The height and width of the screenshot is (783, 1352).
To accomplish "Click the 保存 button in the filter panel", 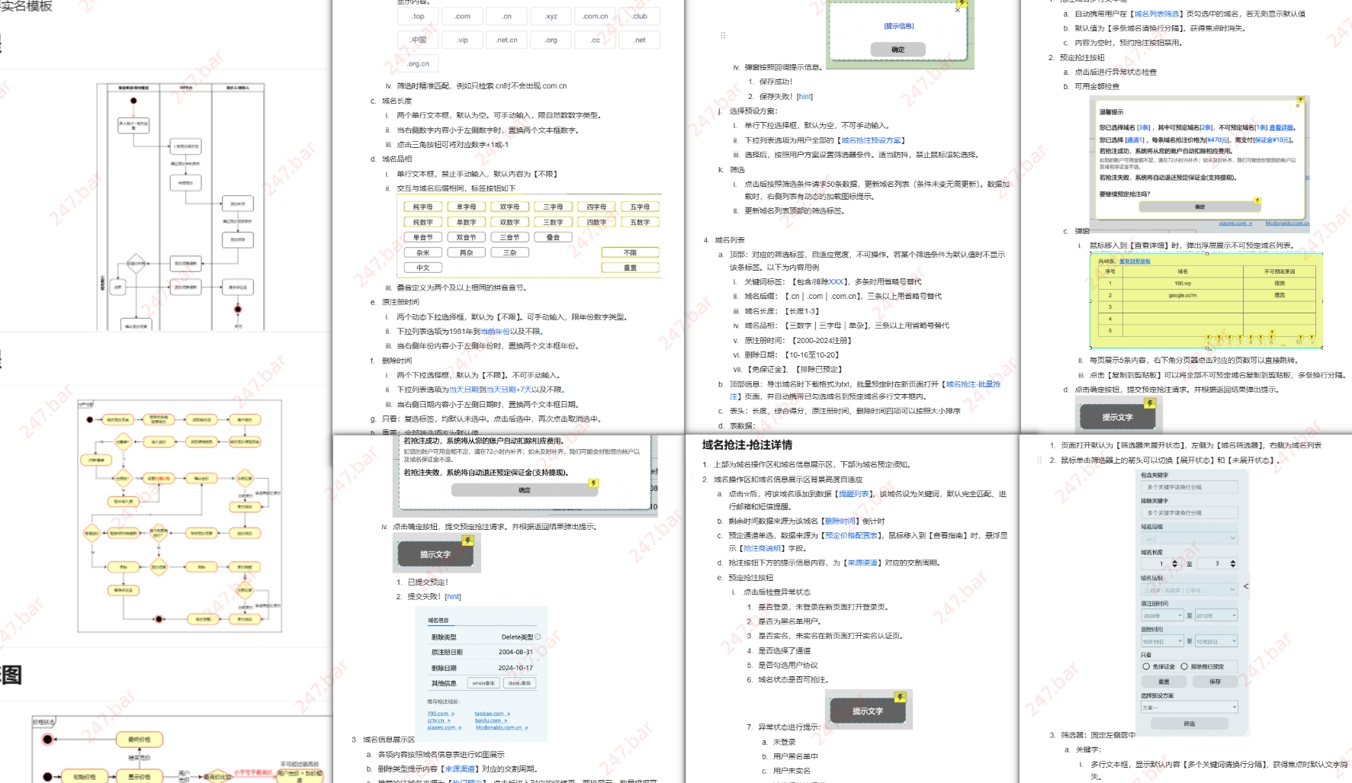I will point(1215,682).
